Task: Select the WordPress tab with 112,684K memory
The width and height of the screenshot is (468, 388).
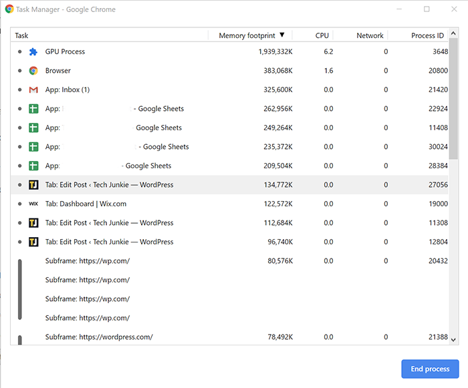Action: click(x=229, y=223)
